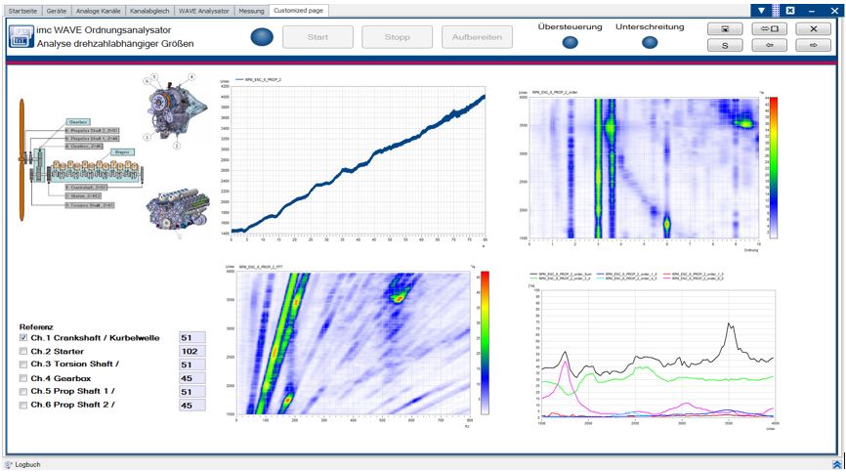Click the imc WAVE logo icon
Image resolution: width=846 pixels, height=472 pixels.
tap(19, 37)
